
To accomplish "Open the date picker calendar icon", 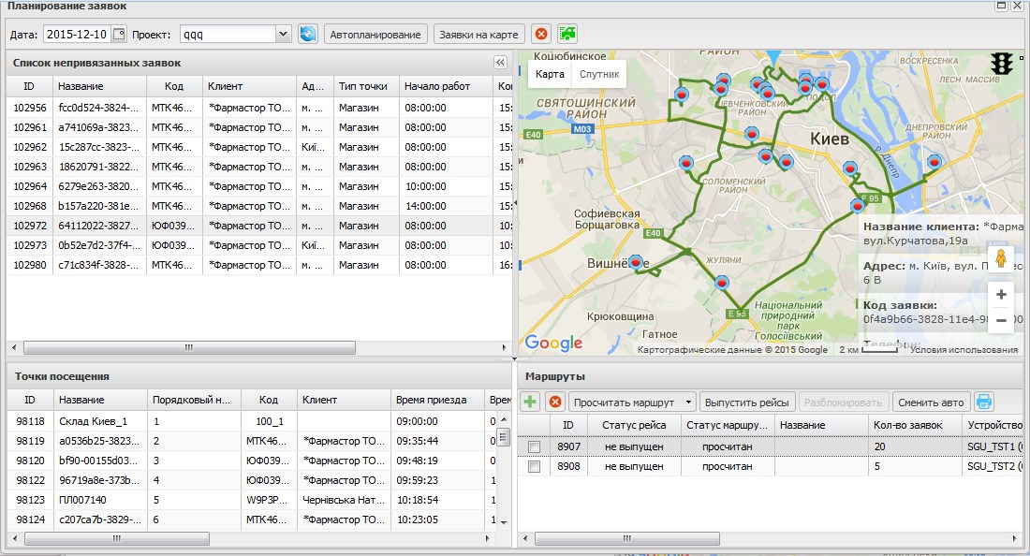I will pos(119,35).
